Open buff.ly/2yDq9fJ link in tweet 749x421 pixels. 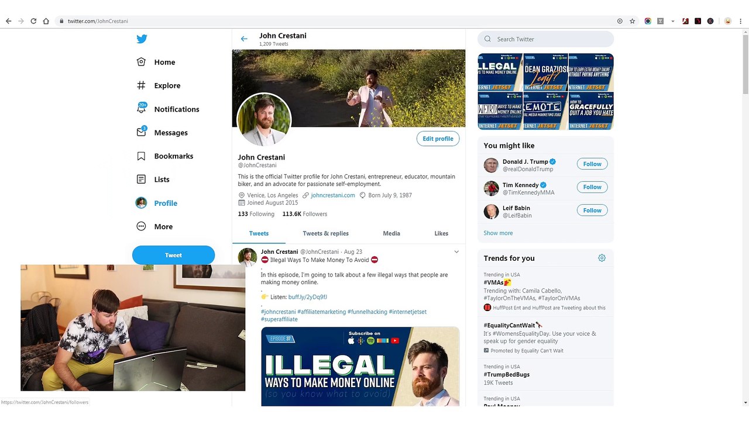click(307, 297)
